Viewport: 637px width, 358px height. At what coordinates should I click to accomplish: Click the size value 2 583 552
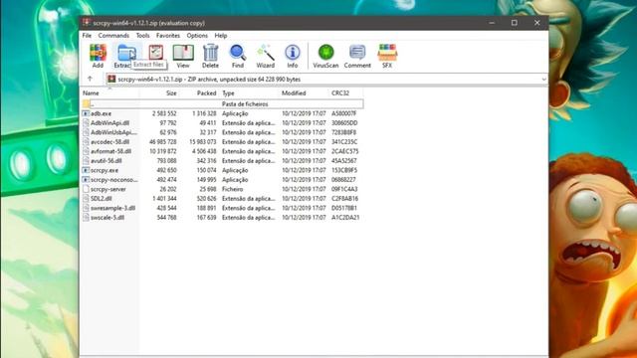pyautogui.click(x=164, y=113)
